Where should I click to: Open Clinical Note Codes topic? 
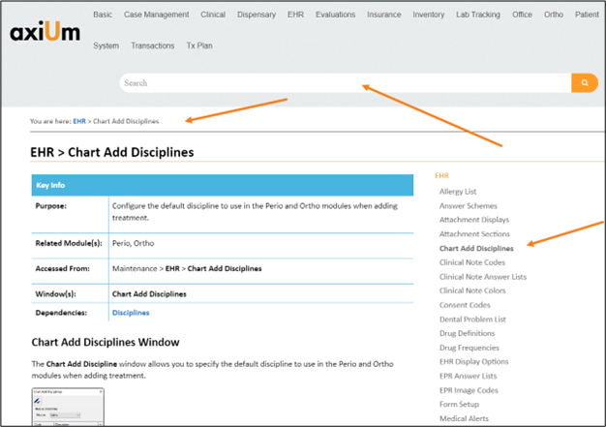[x=472, y=262]
